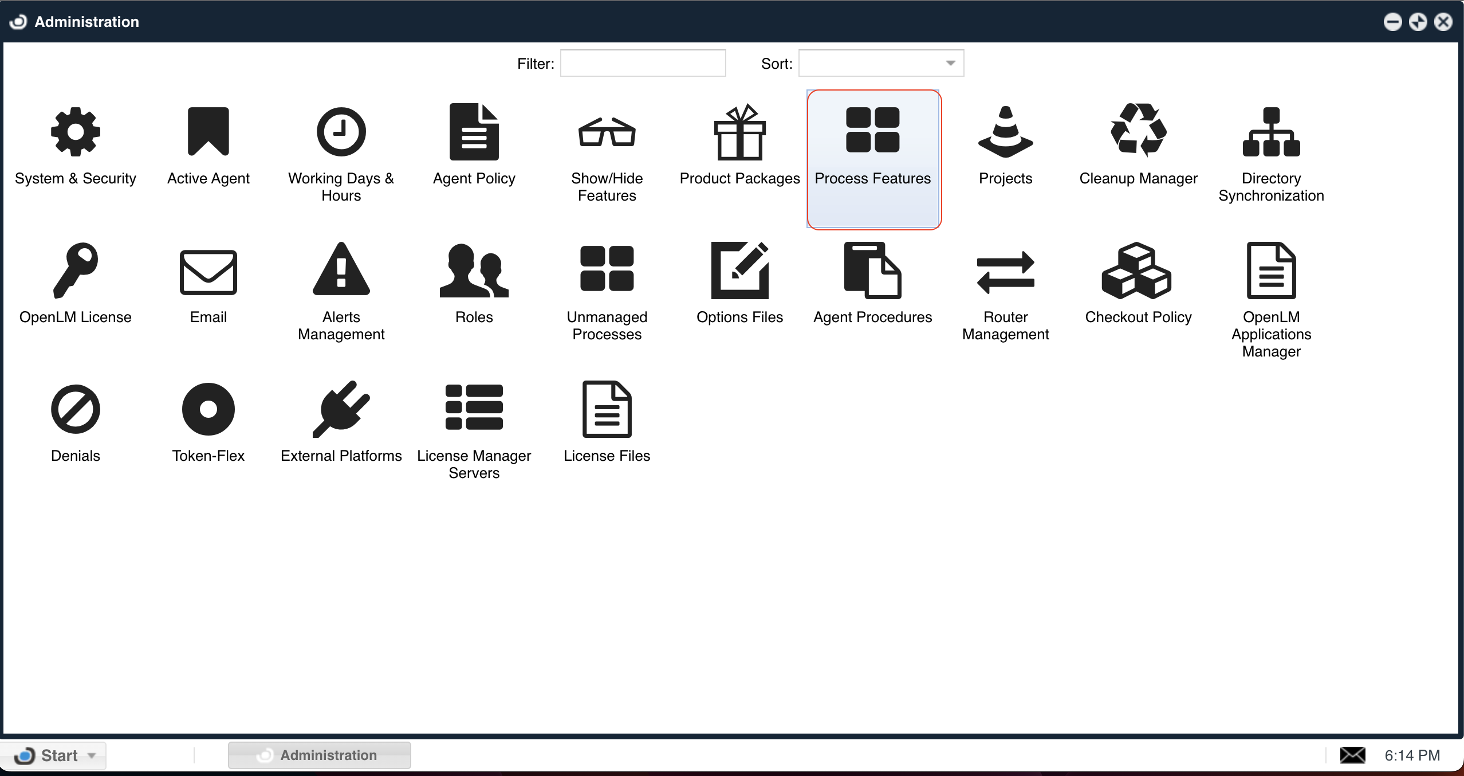Open Working Days & Hours clock icon
The image size is (1464, 776).
coord(341,132)
